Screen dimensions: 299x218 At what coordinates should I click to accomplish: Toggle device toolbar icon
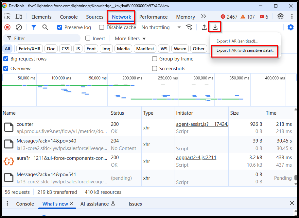[x=19, y=17]
